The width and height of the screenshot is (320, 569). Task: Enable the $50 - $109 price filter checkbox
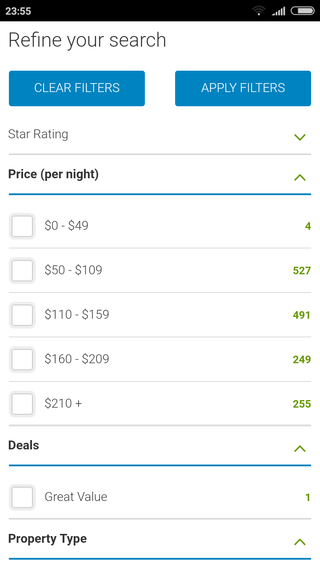(22, 271)
